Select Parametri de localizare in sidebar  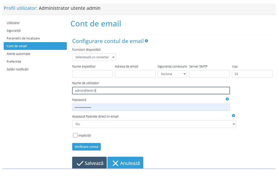[x=23, y=38]
